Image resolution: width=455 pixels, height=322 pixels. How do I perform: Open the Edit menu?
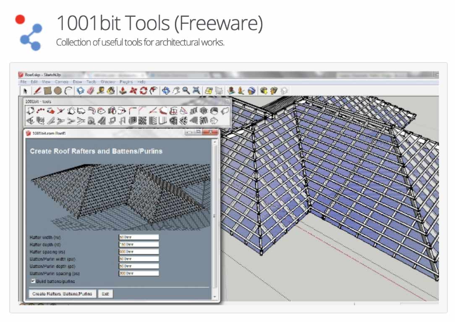pyautogui.click(x=34, y=82)
